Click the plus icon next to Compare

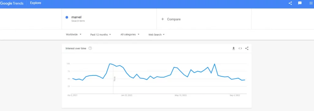163,19
